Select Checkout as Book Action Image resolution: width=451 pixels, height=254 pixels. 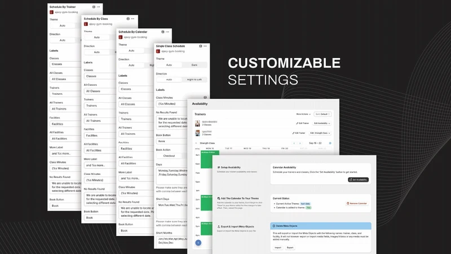pyautogui.click(x=169, y=156)
